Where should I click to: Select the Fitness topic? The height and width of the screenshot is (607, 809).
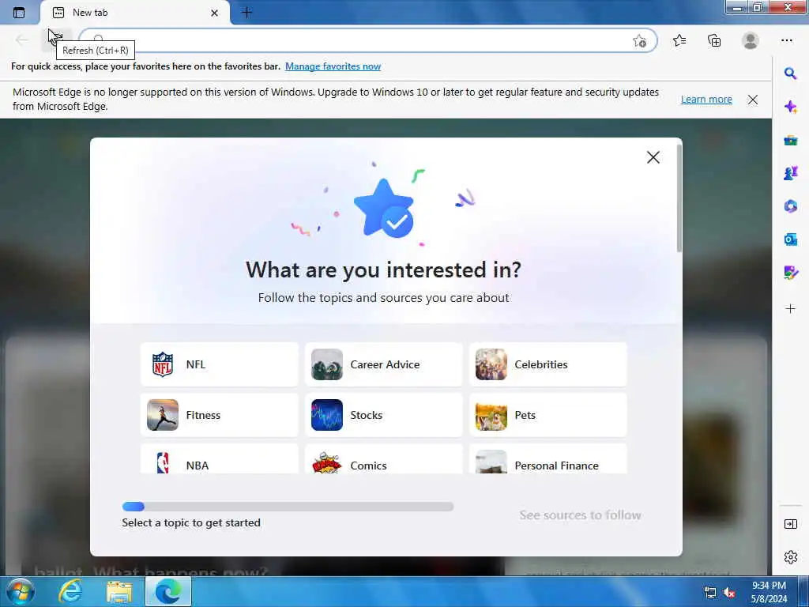point(220,415)
